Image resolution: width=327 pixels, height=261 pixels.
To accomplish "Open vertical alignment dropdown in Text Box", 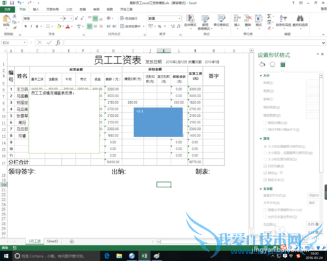I will point(313,195).
